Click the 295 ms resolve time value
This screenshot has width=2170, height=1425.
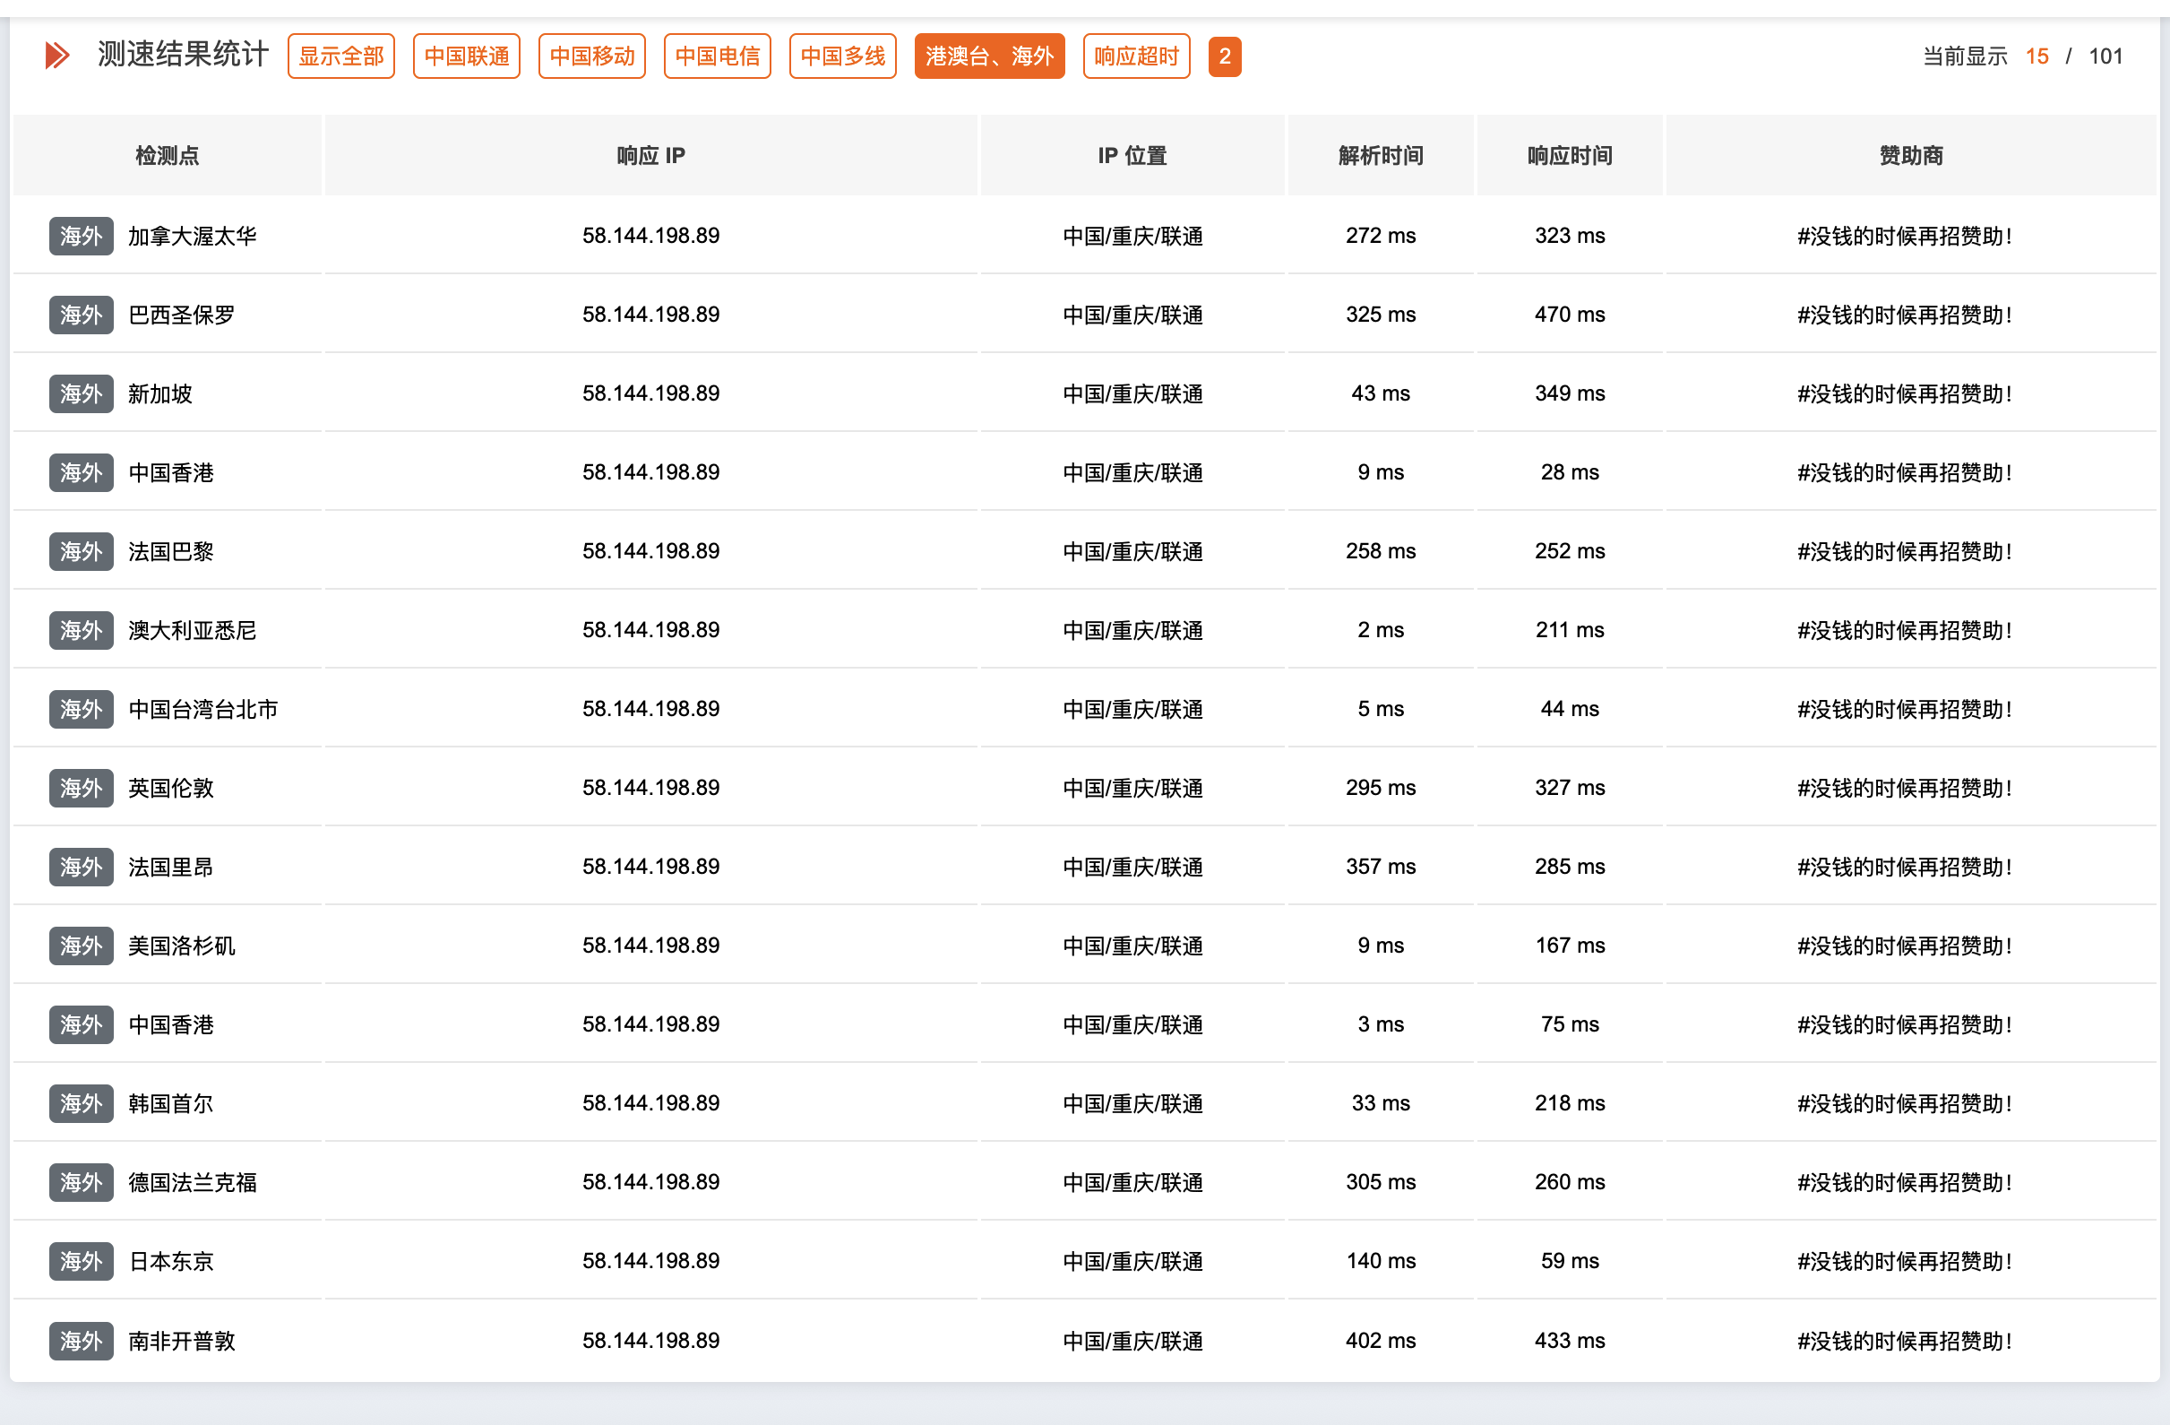tap(1381, 787)
